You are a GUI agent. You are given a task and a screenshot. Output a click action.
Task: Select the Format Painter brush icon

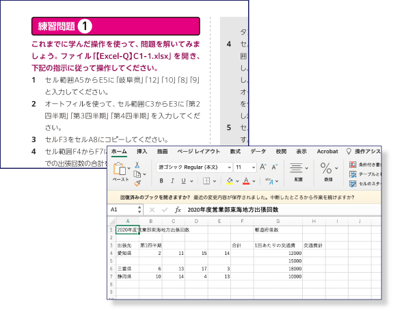point(137,183)
